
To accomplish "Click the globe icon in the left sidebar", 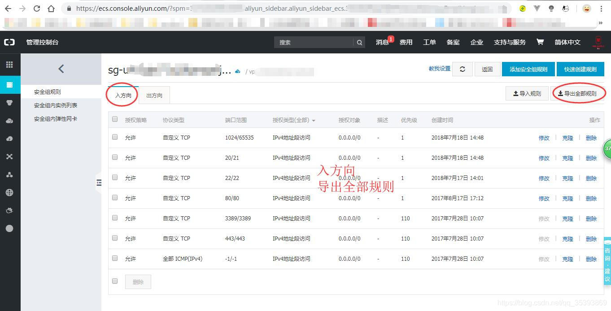I will (x=9, y=193).
